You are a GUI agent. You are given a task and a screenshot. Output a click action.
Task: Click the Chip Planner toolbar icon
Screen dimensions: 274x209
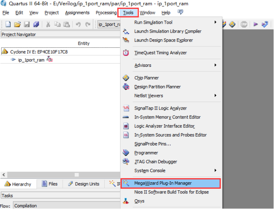click(x=232, y=24)
